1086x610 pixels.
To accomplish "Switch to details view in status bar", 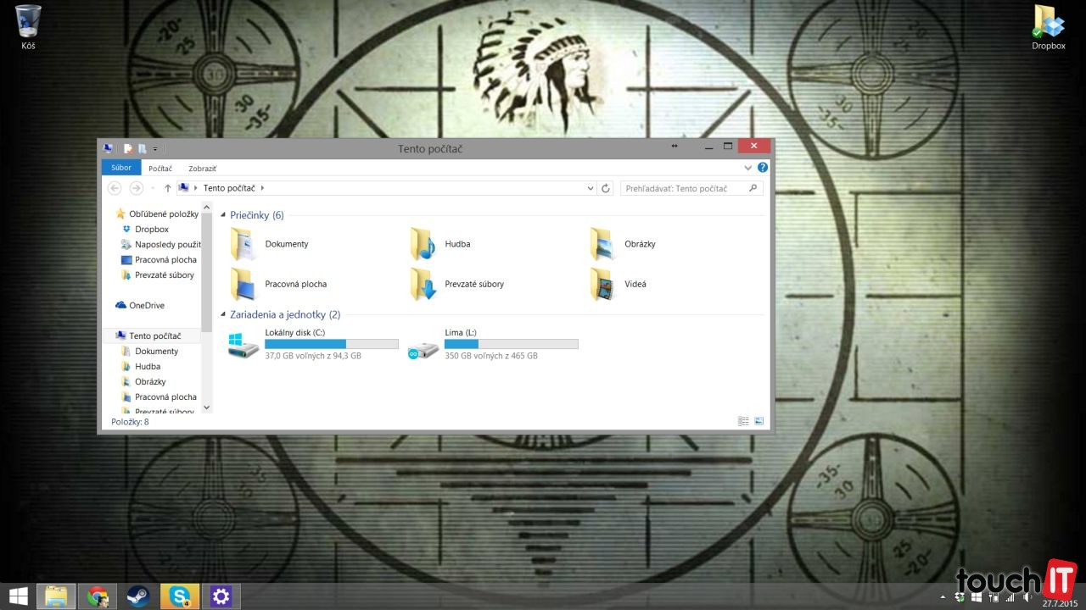I will pyautogui.click(x=744, y=421).
